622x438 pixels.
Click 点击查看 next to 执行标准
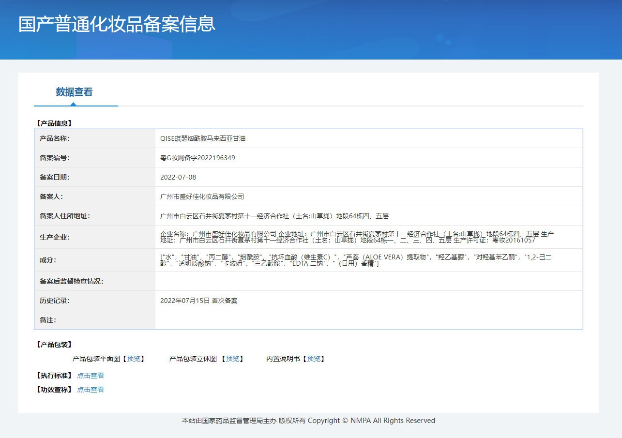click(x=91, y=376)
